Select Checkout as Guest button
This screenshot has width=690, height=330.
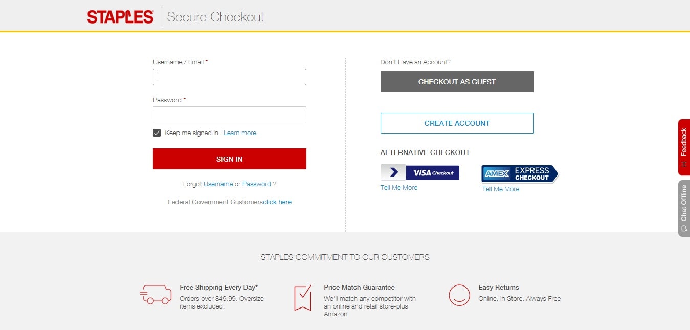[457, 82]
